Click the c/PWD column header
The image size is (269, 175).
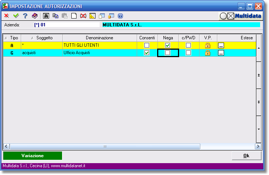[189, 38]
